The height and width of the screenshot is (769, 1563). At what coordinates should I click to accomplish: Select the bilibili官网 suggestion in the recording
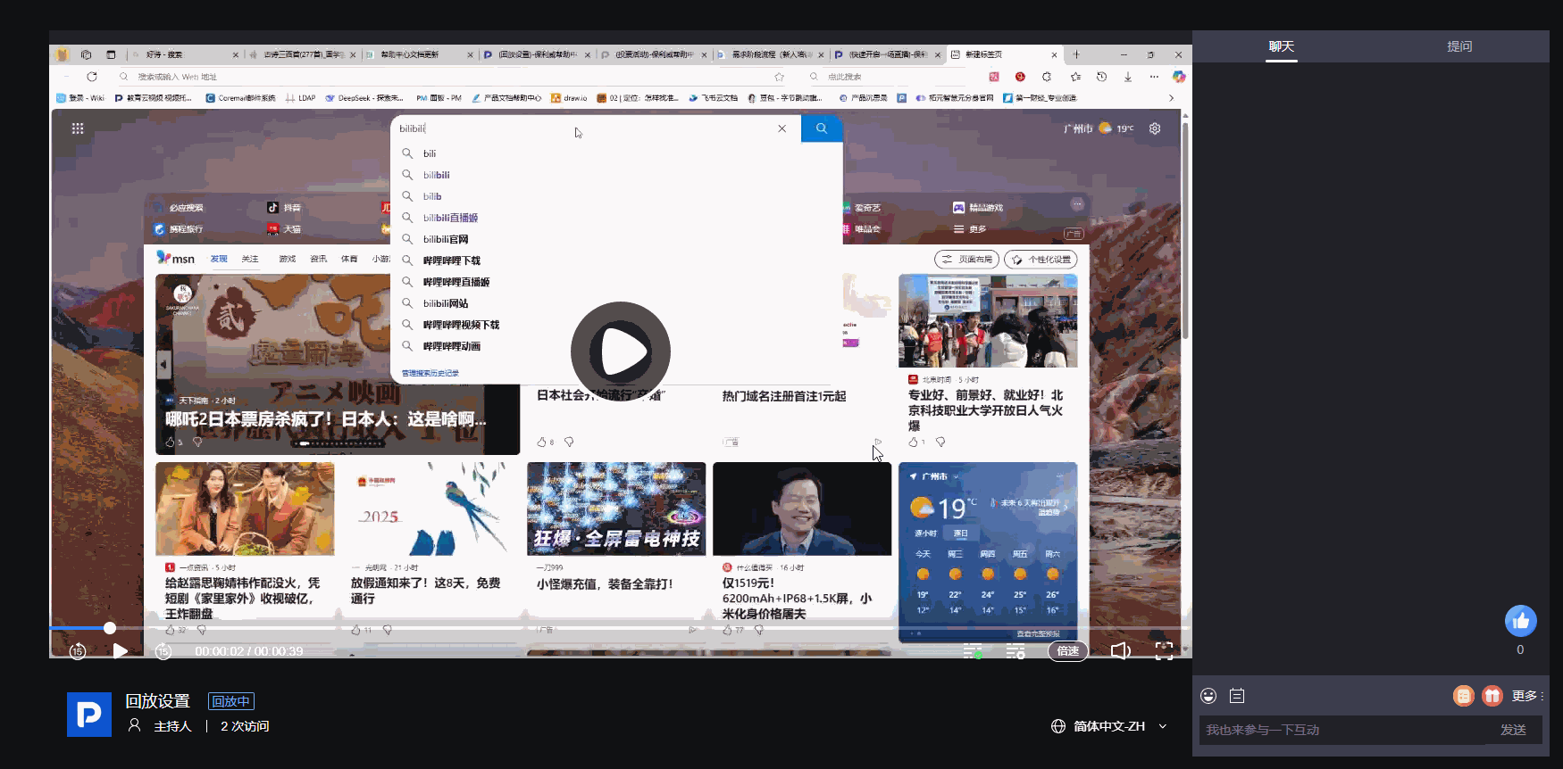446,239
